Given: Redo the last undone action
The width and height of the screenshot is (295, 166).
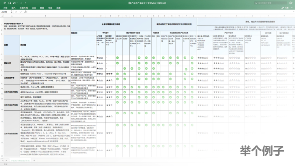Looking at the screenshot, I should click(21, 3).
